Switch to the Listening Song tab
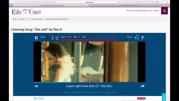The height and width of the screenshot is (101, 179). 51,6
